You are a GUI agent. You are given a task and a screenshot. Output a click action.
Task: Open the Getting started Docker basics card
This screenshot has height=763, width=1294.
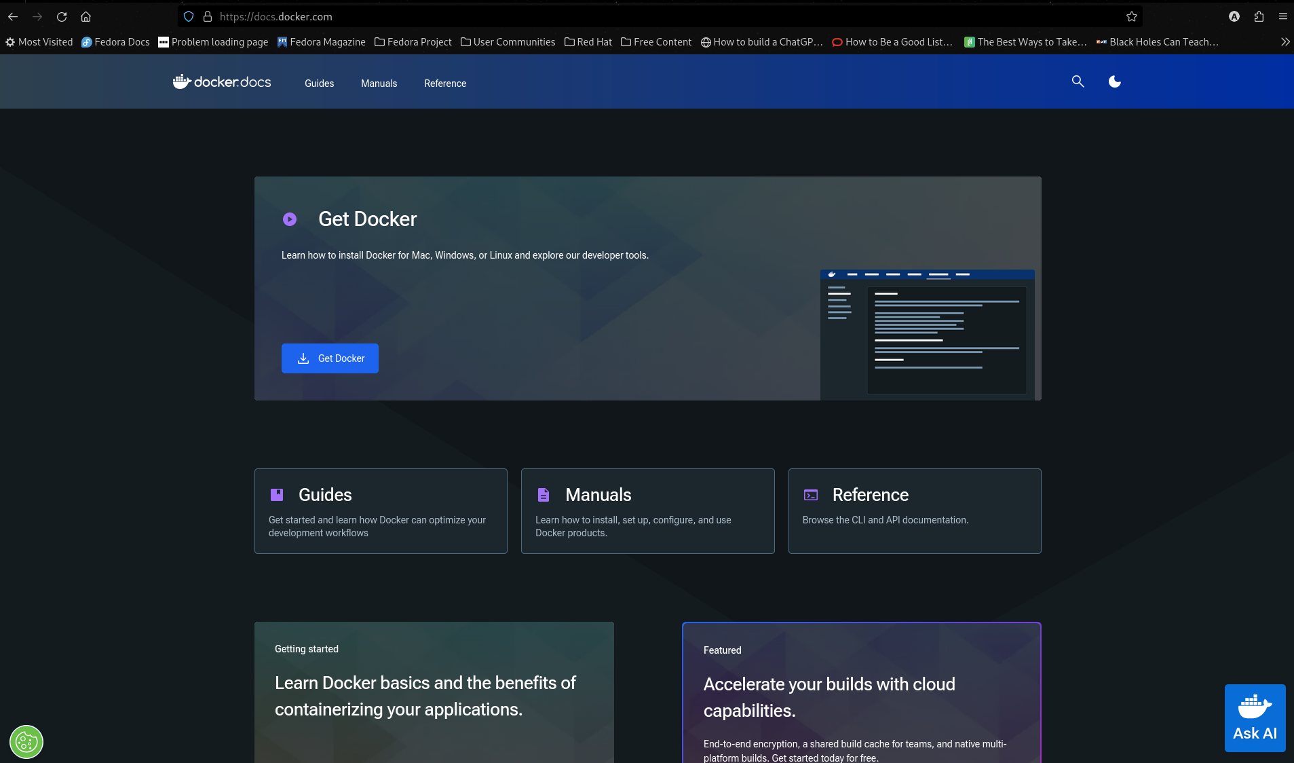pos(434,692)
